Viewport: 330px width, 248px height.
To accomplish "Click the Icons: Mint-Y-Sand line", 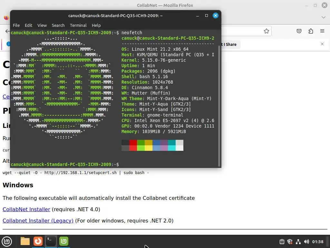I will click(156, 110).
